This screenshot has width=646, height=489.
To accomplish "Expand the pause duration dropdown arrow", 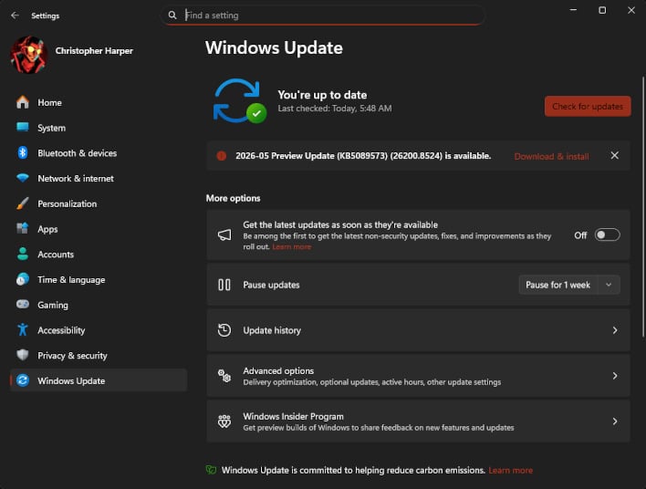I will 609,285.
